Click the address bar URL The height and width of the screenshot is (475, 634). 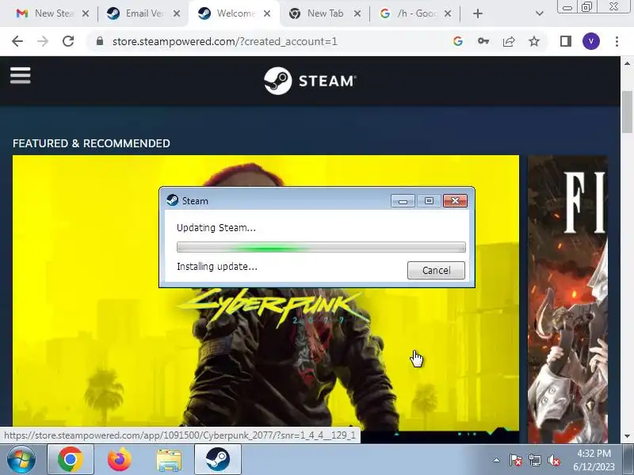pos(225,41)
